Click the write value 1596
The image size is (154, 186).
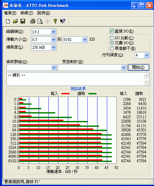127,99
